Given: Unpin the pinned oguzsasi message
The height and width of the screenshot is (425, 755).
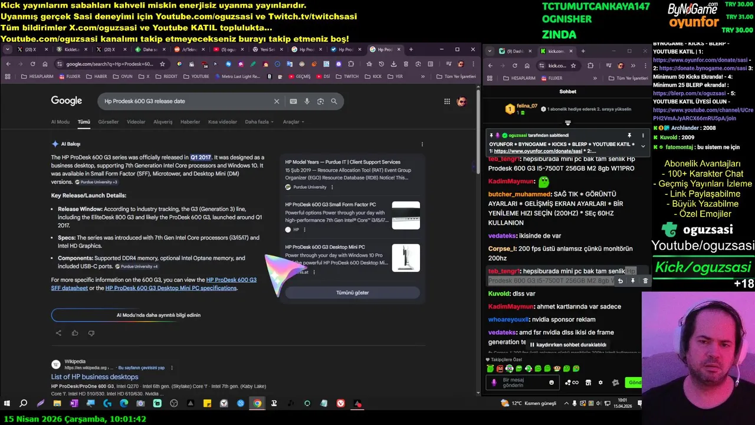Looking at the screenshot, I should coord(629,135).
